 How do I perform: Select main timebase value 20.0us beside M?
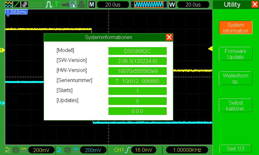113,5
